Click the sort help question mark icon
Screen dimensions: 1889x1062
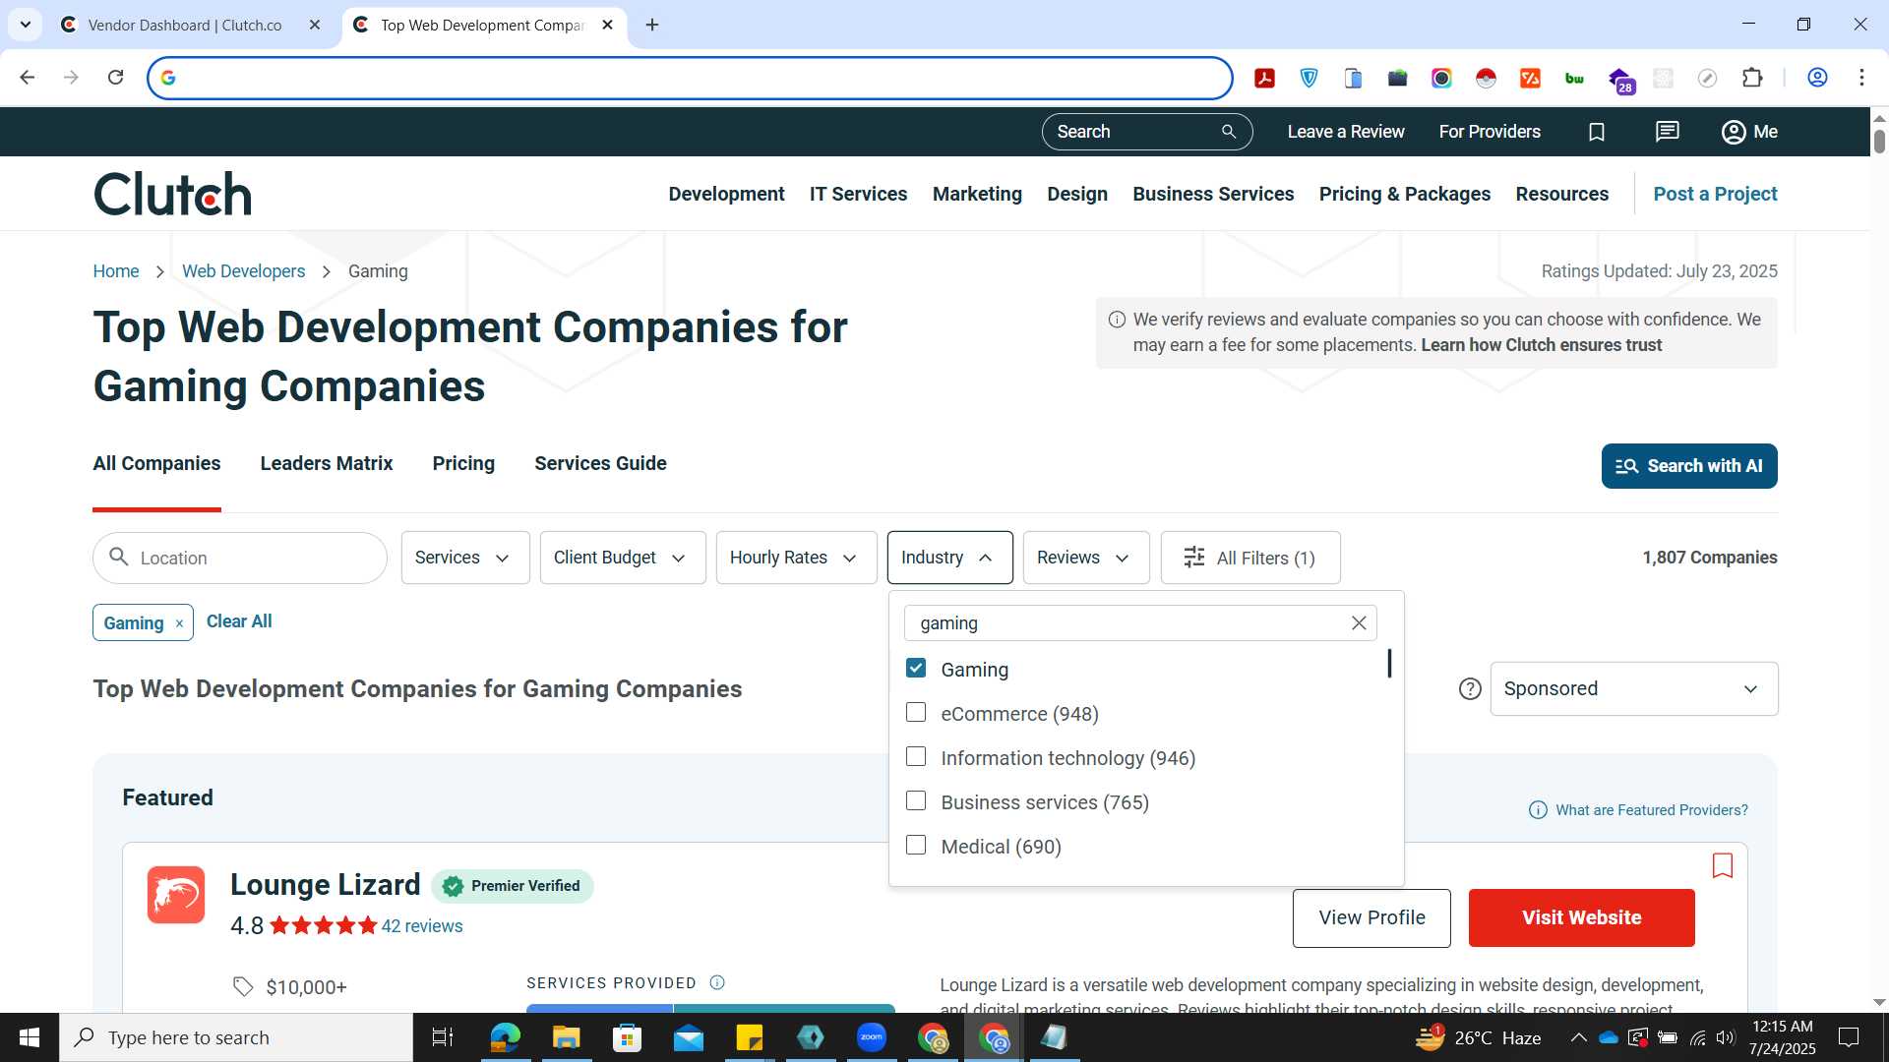pos(1470,689)
